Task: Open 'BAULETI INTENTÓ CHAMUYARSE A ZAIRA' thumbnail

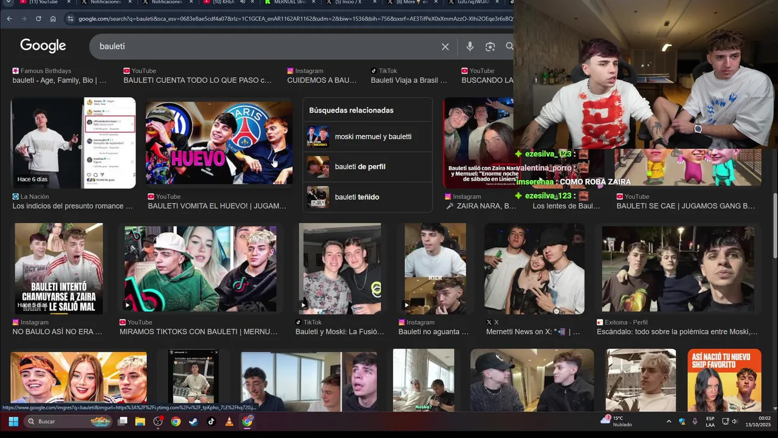Action: 59,268
